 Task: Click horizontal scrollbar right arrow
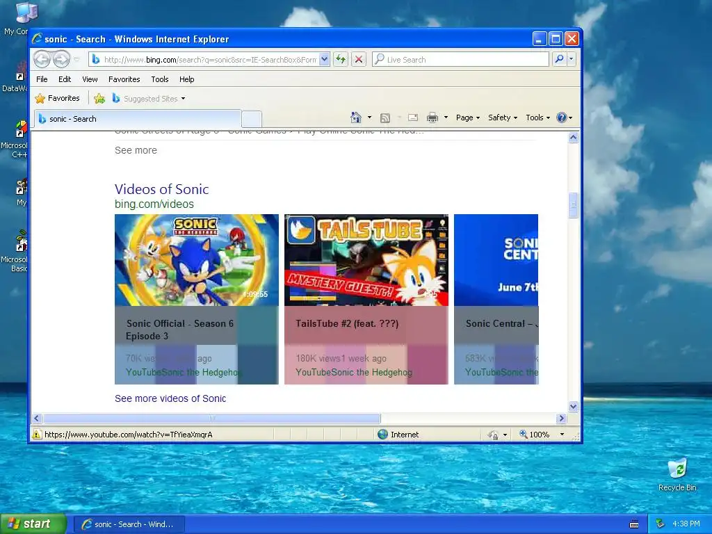click(x=562, y=418)
